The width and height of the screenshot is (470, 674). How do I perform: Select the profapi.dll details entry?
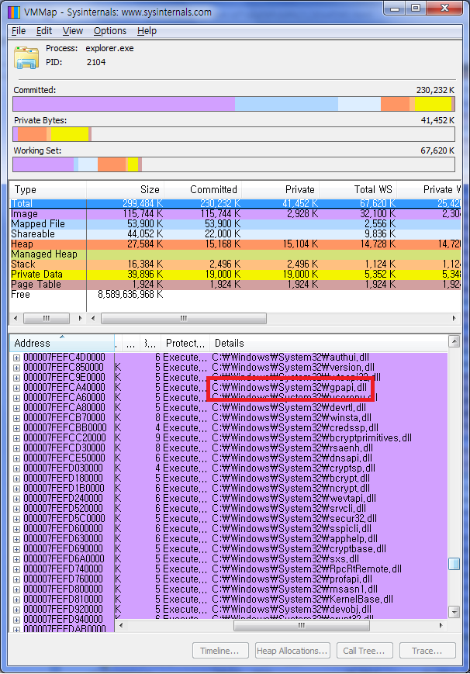(x=292, y=579)
